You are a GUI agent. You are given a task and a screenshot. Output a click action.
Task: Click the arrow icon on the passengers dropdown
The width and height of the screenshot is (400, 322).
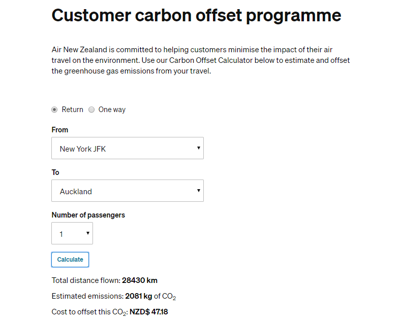pos(87,233)
